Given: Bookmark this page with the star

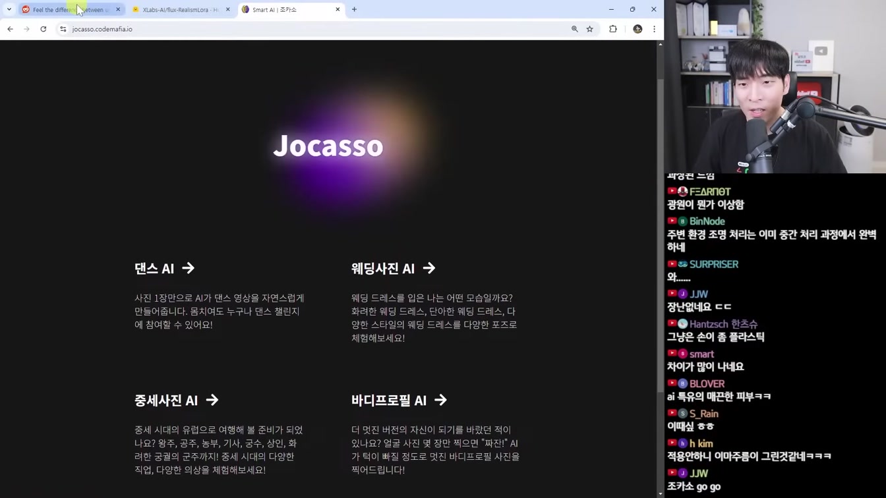Looking at the screenshot, I should click(590, 29).
